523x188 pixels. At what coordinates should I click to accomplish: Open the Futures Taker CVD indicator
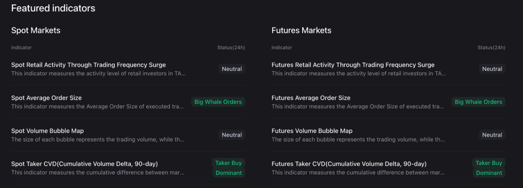349,164
